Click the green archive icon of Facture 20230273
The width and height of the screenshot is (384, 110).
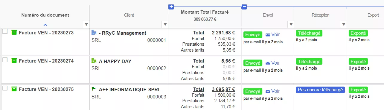click(x=14, y=32)
